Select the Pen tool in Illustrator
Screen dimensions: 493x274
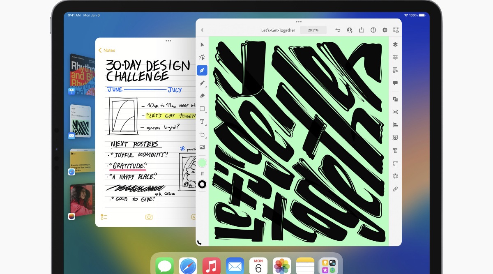pyautogui.click(x=202, y=70)
